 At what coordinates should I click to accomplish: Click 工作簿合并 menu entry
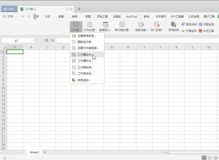point(86,54)
